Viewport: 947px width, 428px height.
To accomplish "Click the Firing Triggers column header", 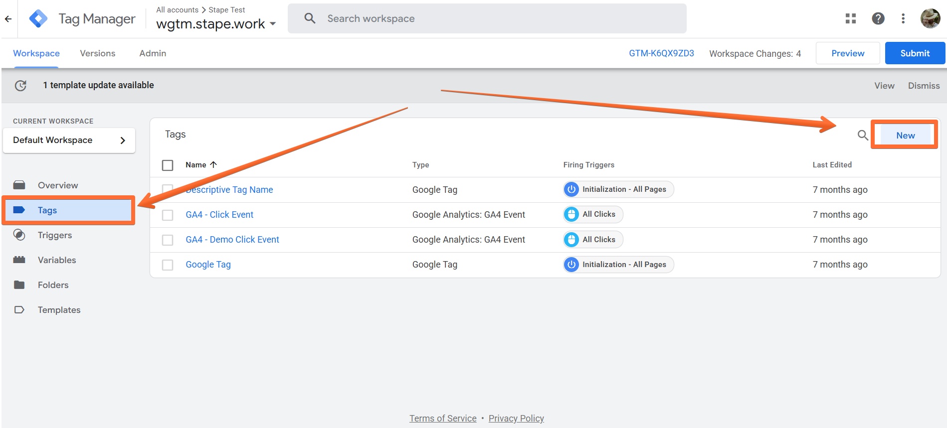I will 588,165.
